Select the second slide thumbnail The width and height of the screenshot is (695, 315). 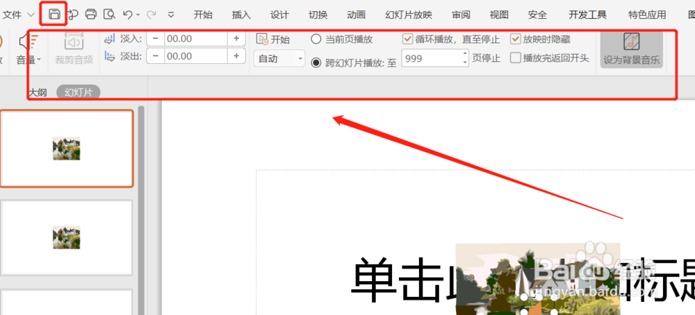click(67, 237)
